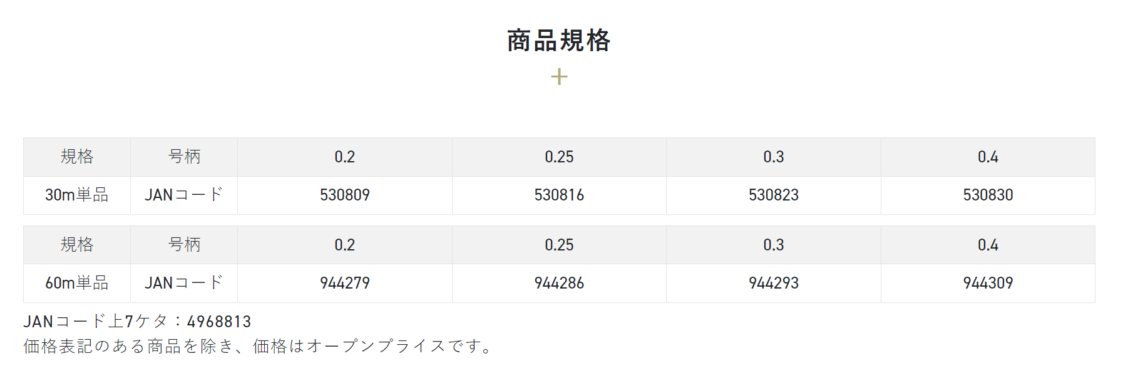This screenshot has height=366, width=1128.
Task: Select JAN code cell 530830
Action: click(988, 195)
